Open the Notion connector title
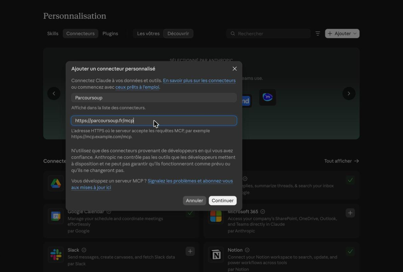Image resolution: width=403 pixels, height=272 pixels. coord(235,250)
